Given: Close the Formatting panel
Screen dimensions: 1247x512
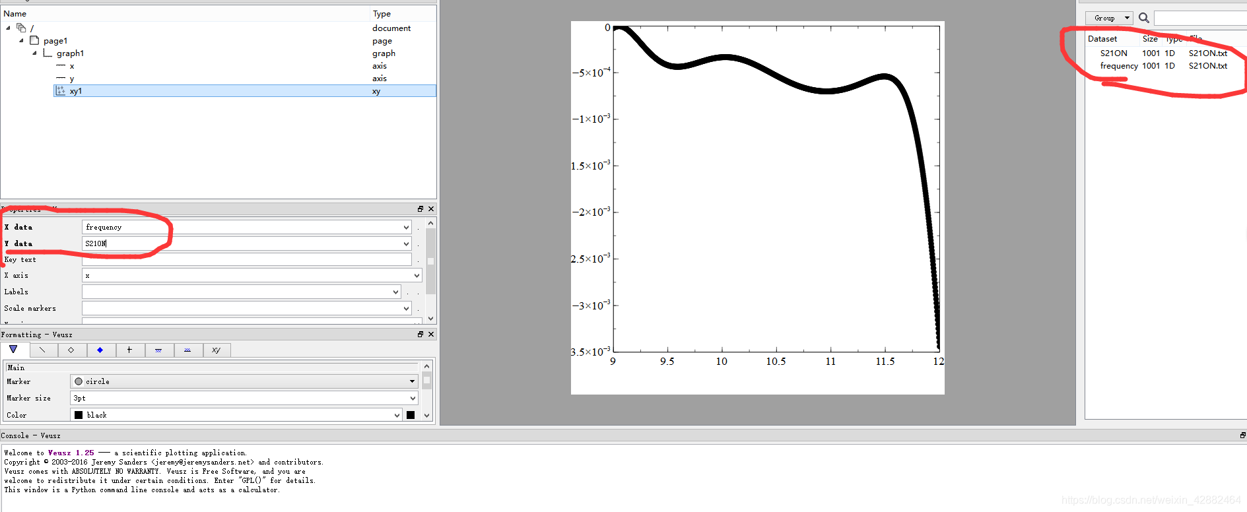Looking at the screenshot, I should click(431, 334).
